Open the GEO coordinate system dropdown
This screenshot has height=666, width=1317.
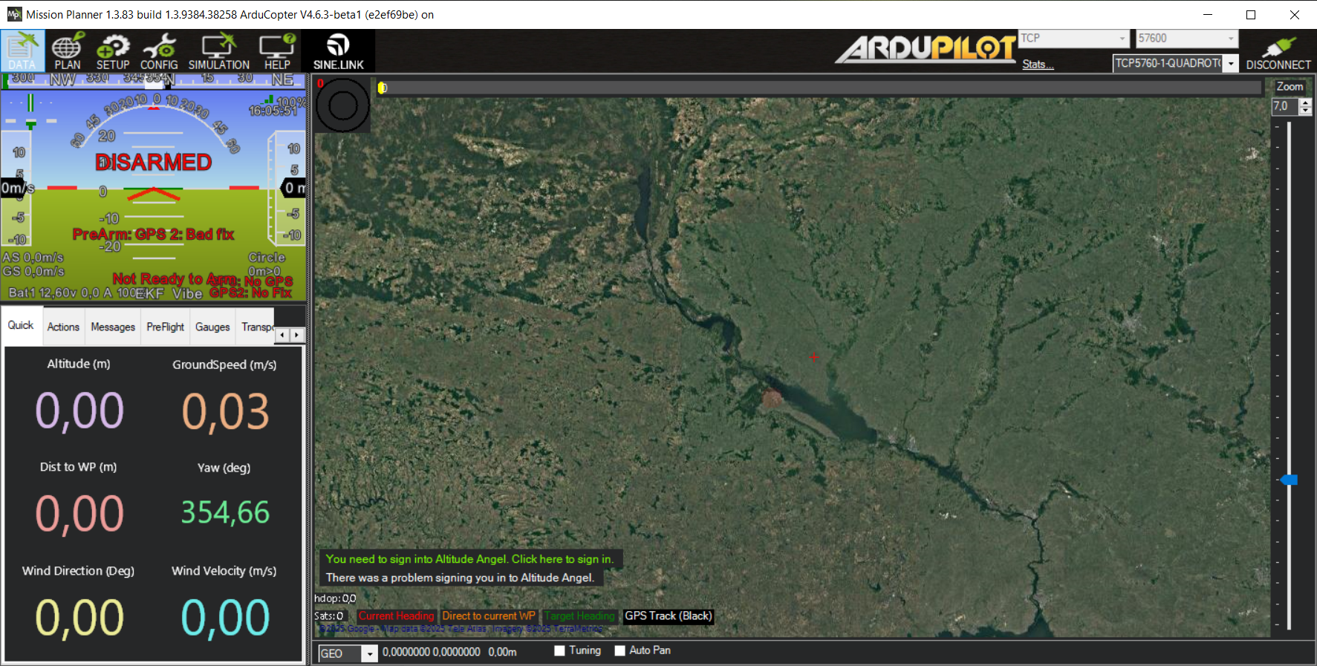pyautogui.click(x=368, y=654)
